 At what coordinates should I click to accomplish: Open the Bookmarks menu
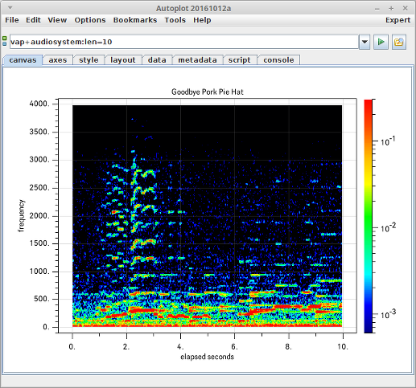click(x=135, y=20)
